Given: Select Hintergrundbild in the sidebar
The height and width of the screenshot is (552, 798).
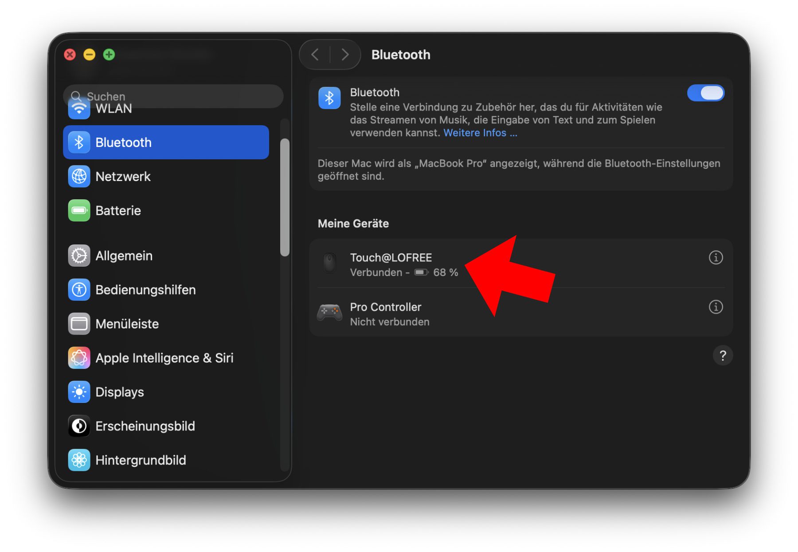Looking at the screenshot, I should [140, 460].
